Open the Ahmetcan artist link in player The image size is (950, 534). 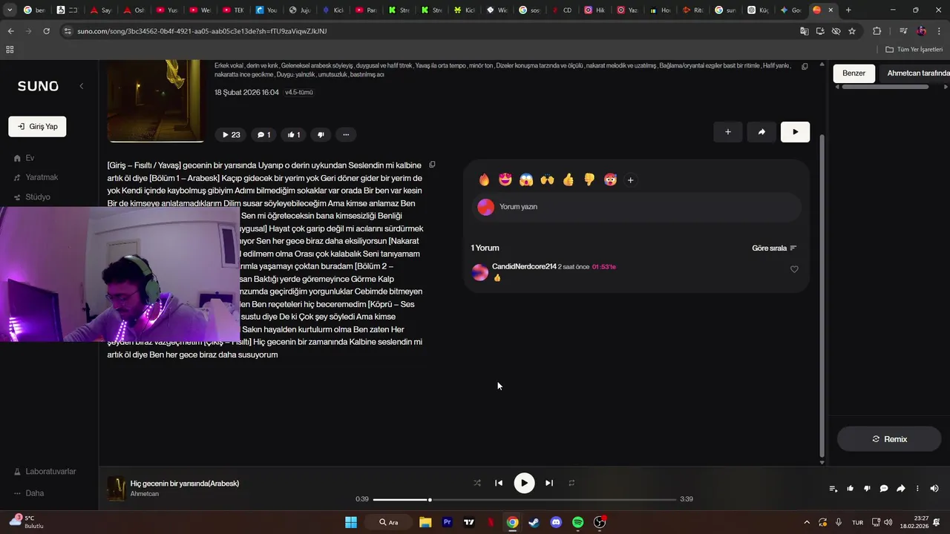145,494
